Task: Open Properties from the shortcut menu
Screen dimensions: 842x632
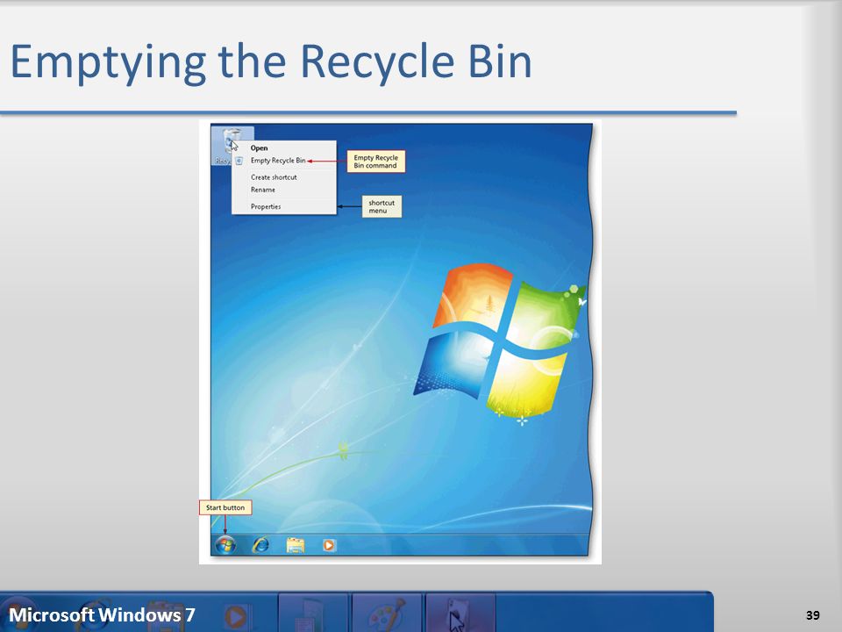Action: point(266,206)
